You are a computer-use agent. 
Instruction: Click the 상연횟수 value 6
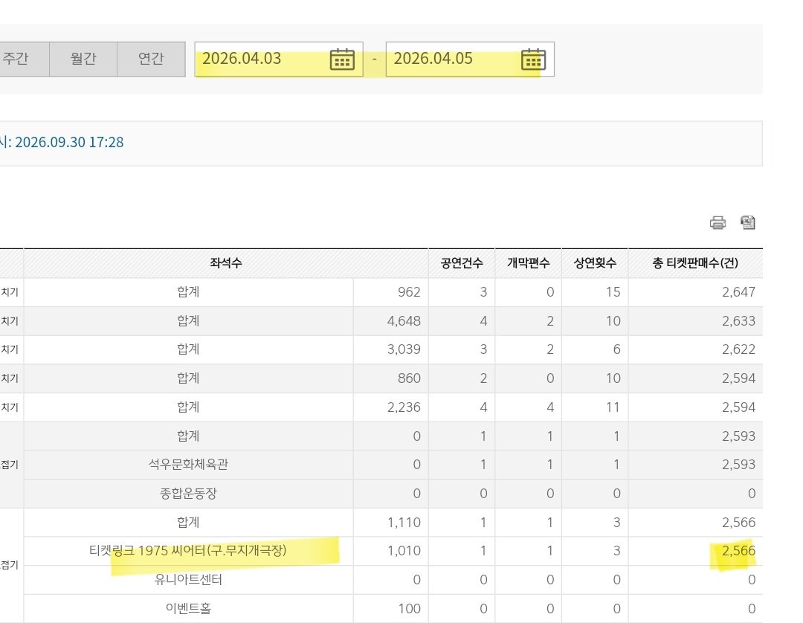click(x=616, y=349)
